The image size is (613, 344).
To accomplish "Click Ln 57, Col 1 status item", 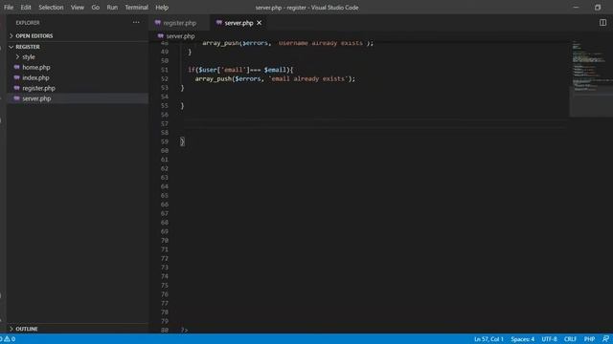I will tap(488, 339).
